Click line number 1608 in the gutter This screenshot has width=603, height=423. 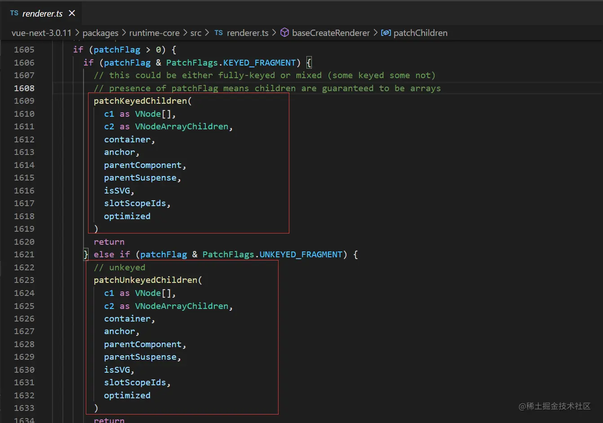24,88
